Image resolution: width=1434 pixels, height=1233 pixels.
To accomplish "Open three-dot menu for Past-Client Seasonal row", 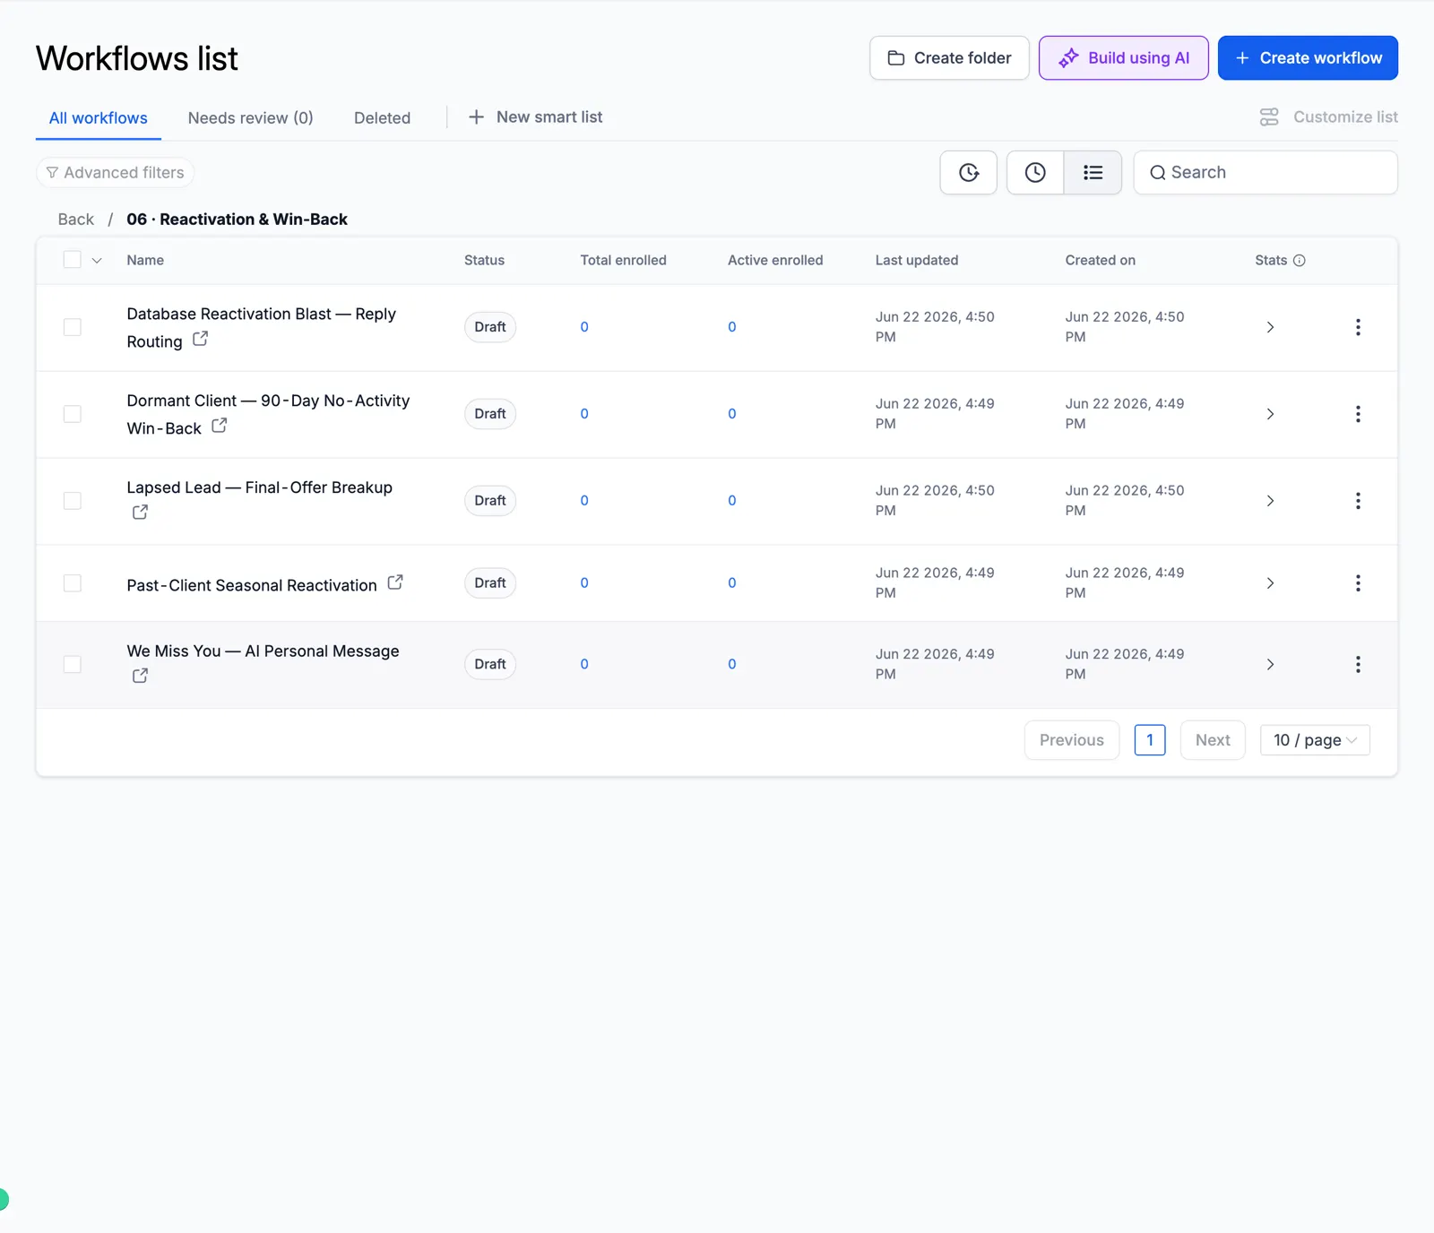I will [x=1358, y=583].
